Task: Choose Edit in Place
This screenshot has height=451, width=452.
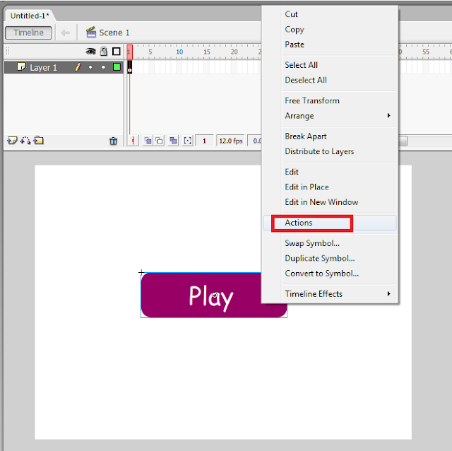Action: [330, 187]
